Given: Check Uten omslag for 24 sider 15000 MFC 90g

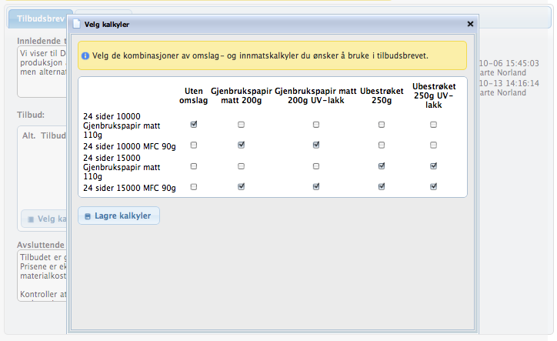Looking at the screenshot, I should click(x=194, y=186).
